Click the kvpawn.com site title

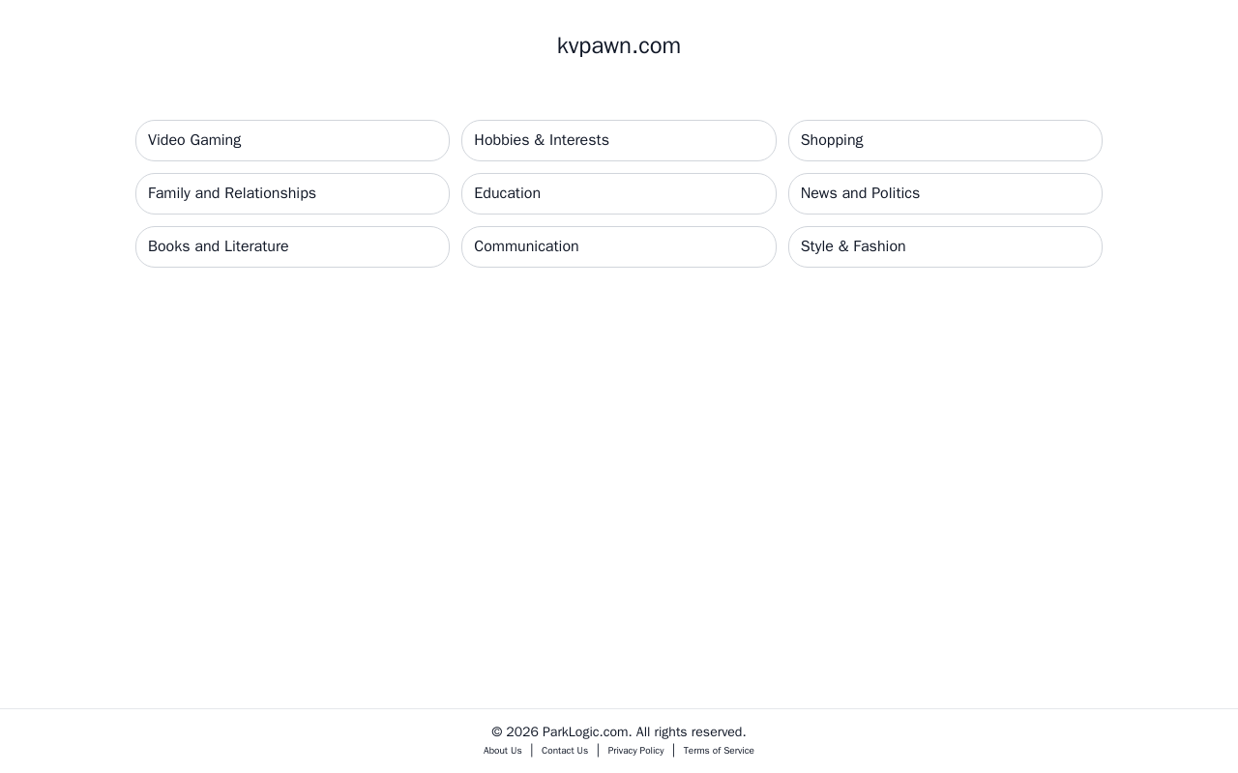(x=619, y=45)
